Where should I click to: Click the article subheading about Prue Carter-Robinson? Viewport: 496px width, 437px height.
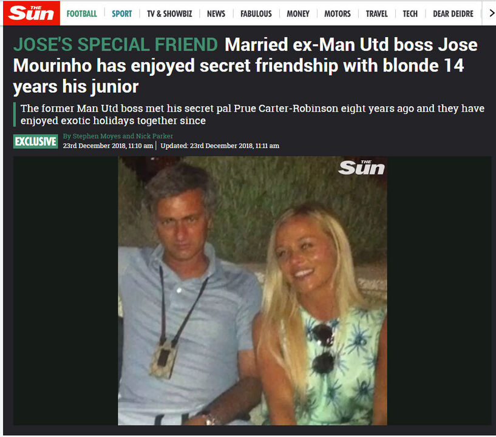coord(253,114)
